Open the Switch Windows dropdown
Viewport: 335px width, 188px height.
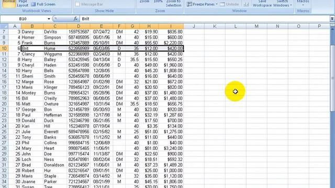282,4
